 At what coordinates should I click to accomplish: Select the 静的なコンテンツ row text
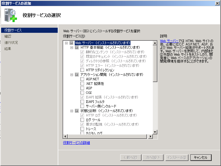[115, 52]
